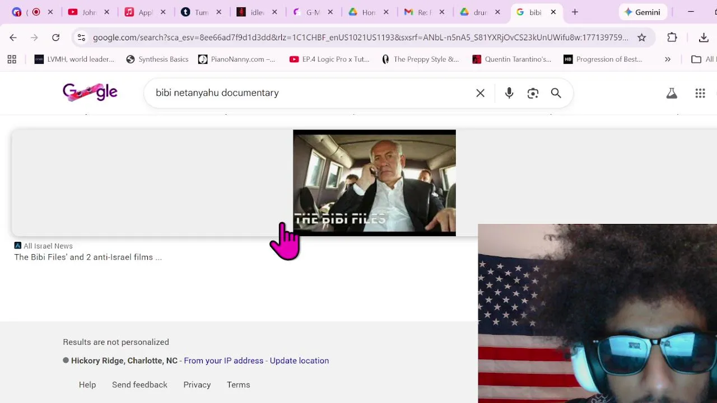Go forward with the browser arrow
This screenshot has width=717, height=403.
point(34,38)
